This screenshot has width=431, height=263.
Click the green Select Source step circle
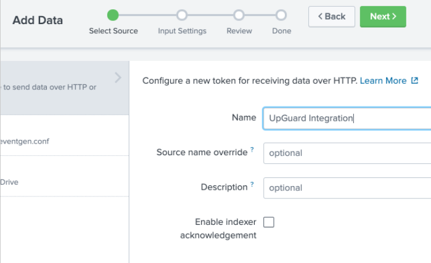tap(113, 15)
